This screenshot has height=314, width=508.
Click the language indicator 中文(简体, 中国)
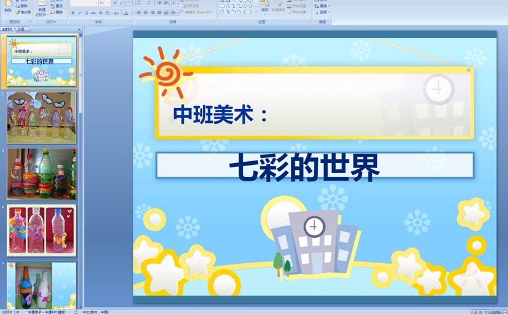point(96,312)
